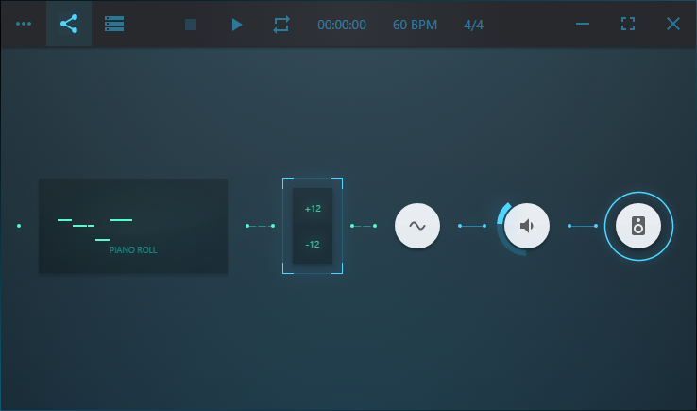Start playback with the play button
697x411 pixels.
pyautogui.click(x=237, y=25)
